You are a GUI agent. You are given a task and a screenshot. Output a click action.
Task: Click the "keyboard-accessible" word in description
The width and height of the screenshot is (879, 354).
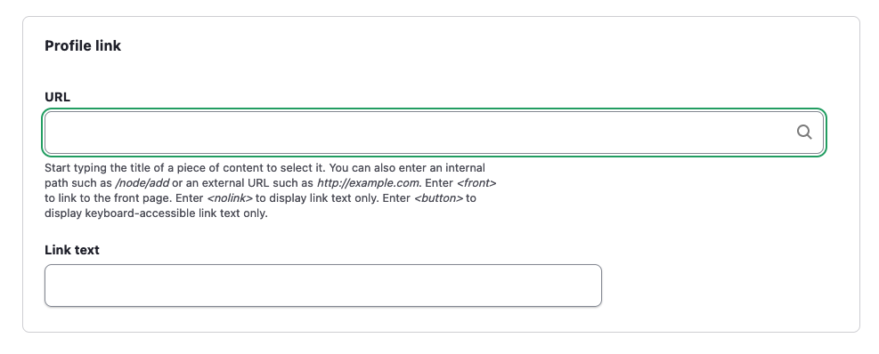coord(140,213)
